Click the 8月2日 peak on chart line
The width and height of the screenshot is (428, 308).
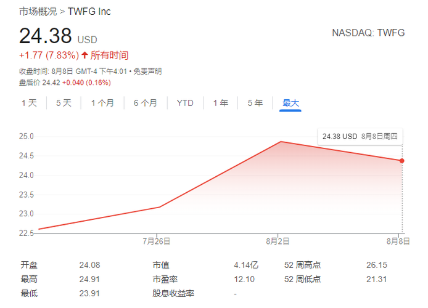[281, 142]
